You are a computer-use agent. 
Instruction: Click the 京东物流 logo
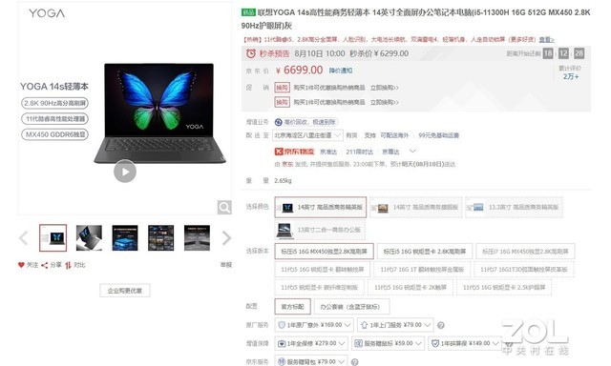(294, 152)
